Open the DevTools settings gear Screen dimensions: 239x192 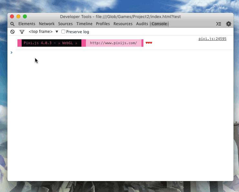229,24
